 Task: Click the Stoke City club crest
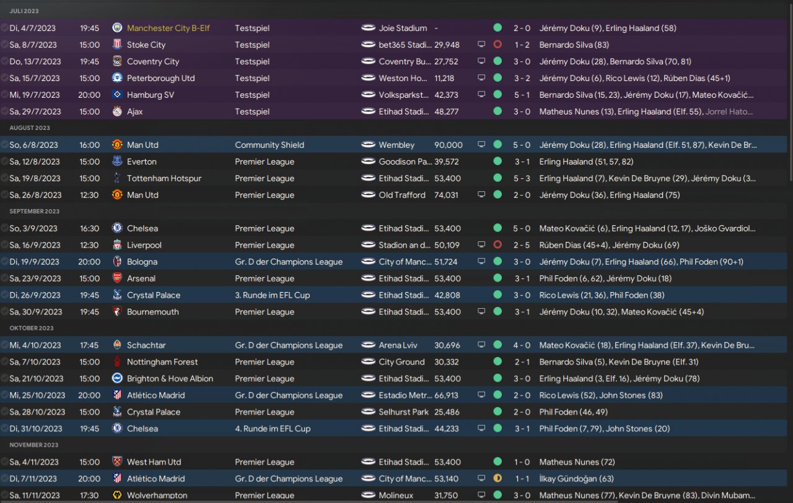point(117,45)
